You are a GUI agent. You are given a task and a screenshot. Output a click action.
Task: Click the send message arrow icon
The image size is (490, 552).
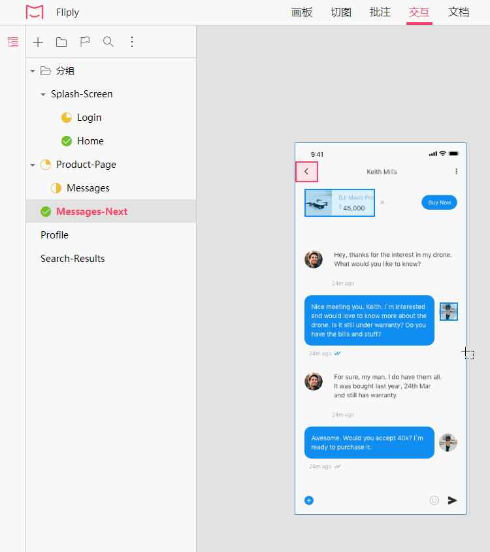click(452, 500)
